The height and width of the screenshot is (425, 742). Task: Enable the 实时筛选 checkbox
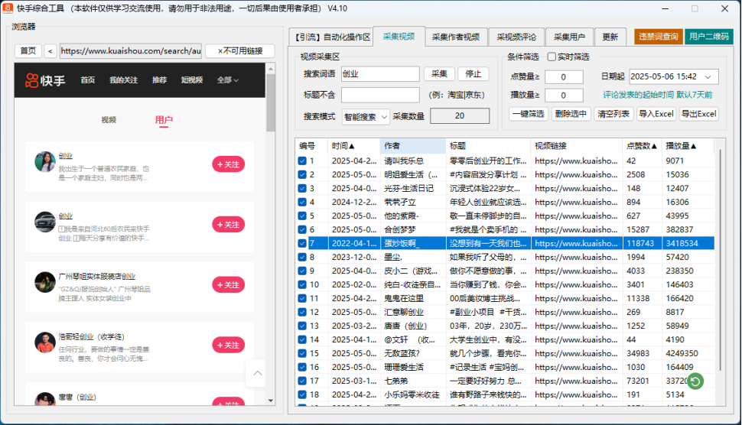point(552,57)
